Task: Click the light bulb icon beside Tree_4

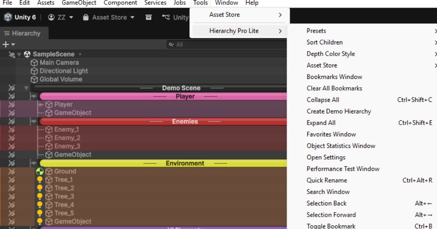Action: coord(40,205)
